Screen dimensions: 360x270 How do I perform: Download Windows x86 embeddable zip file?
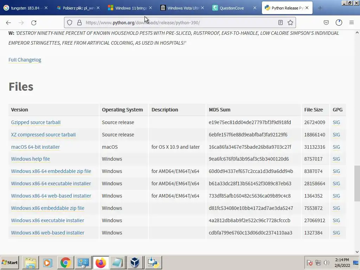click(x=47, y=208)
